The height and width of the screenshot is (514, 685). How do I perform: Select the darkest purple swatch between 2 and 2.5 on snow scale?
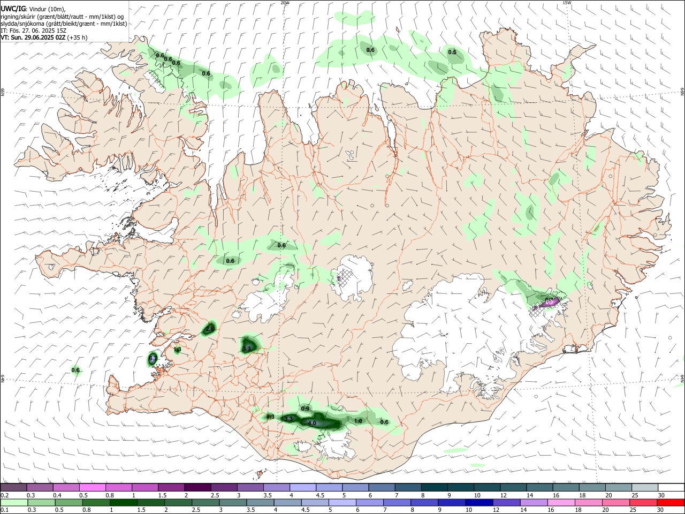click(x=197, y=487)
